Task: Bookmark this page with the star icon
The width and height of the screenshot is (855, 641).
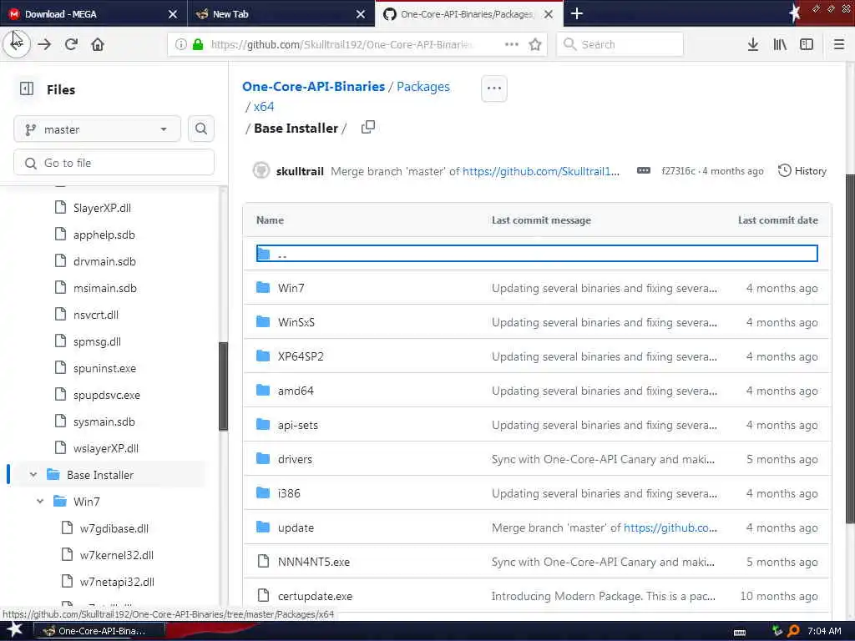Action: point(535,44)
